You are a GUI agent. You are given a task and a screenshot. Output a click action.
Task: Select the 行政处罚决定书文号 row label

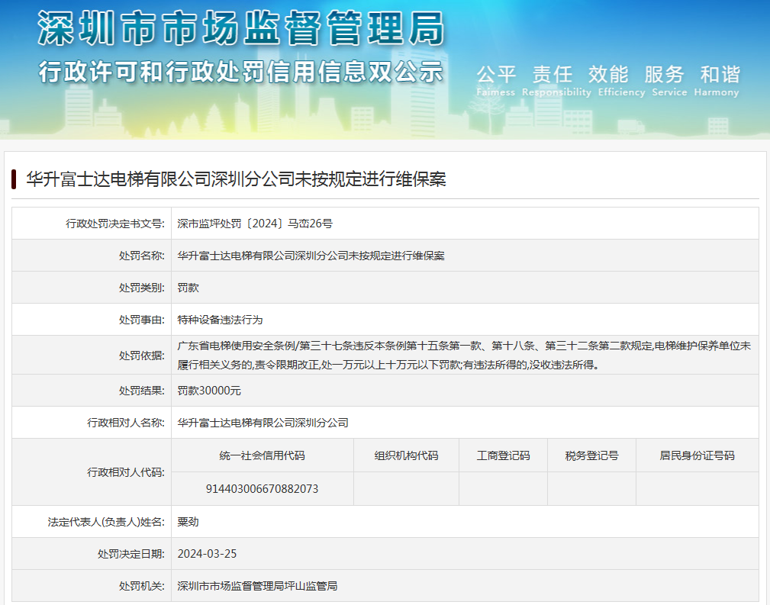tap(115, 224)
